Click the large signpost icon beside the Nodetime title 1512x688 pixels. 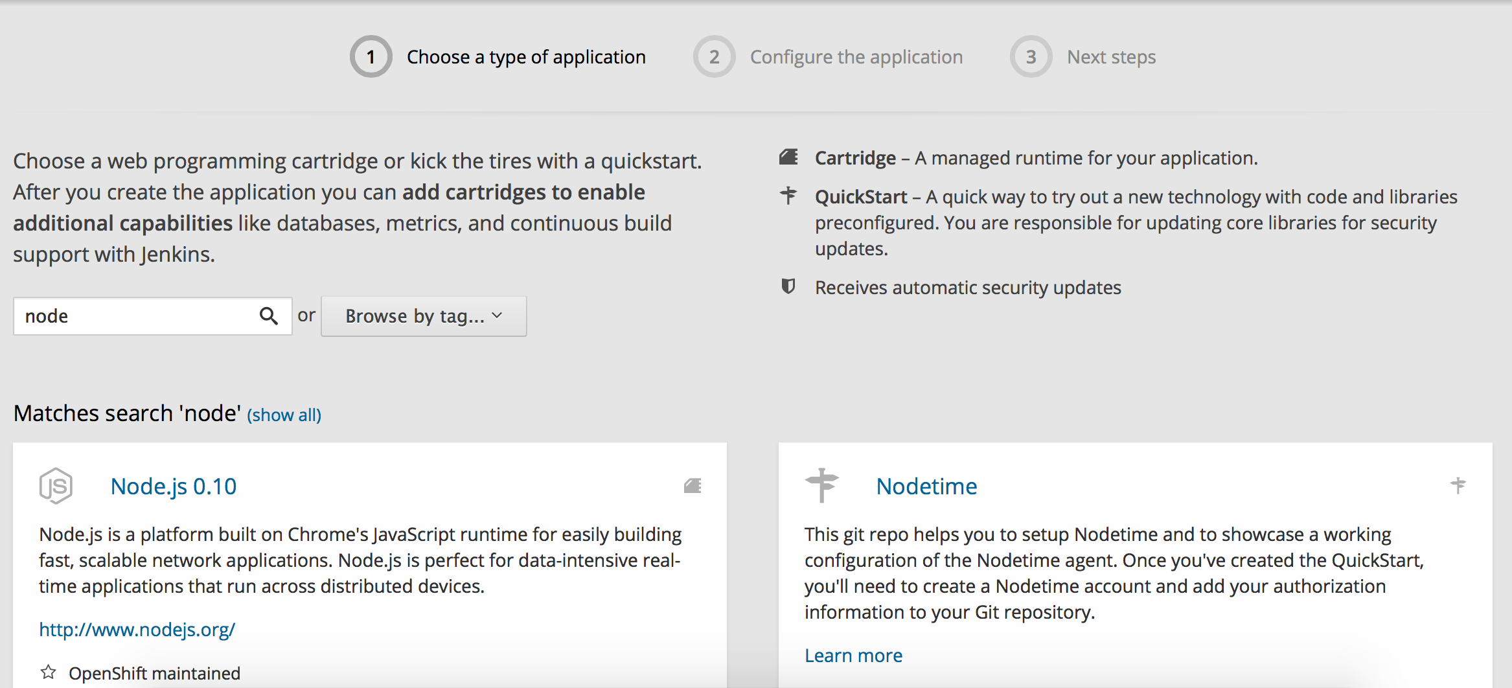(821, 485)
